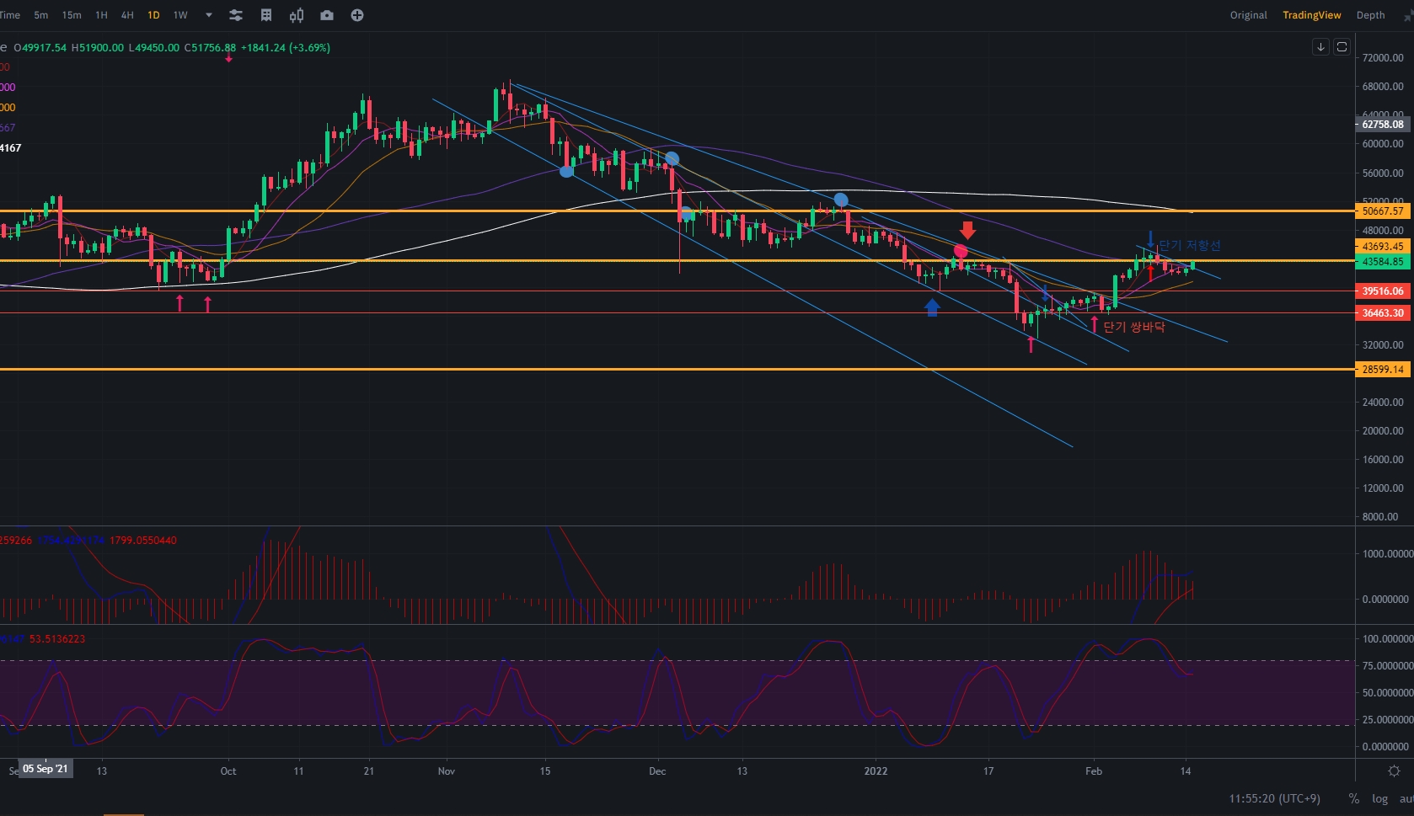Click the stochastic value 53.5136223
Screen dimensions: 1414x816
click(x=57, y=639)
